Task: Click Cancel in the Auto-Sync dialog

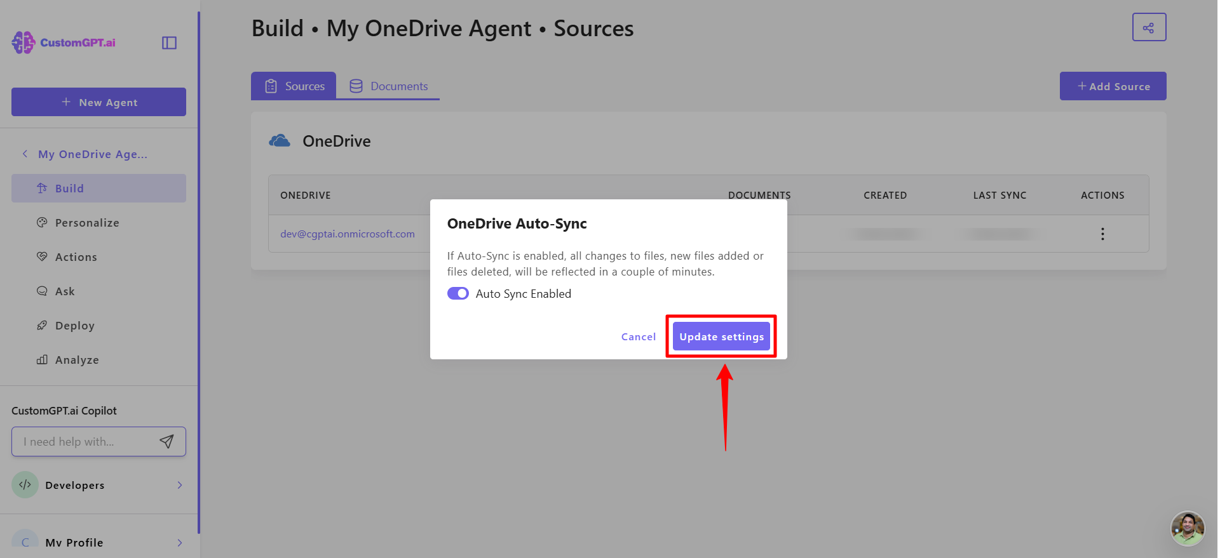Action: pos(639,336)
